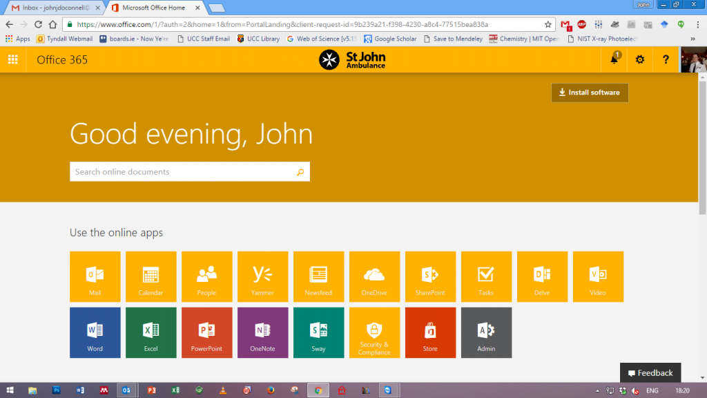
Task: Open the Tasks tile
Action: 487,276
